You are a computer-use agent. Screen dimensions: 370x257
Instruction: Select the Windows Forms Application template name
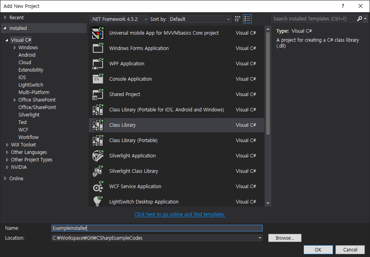coord(139,48)
